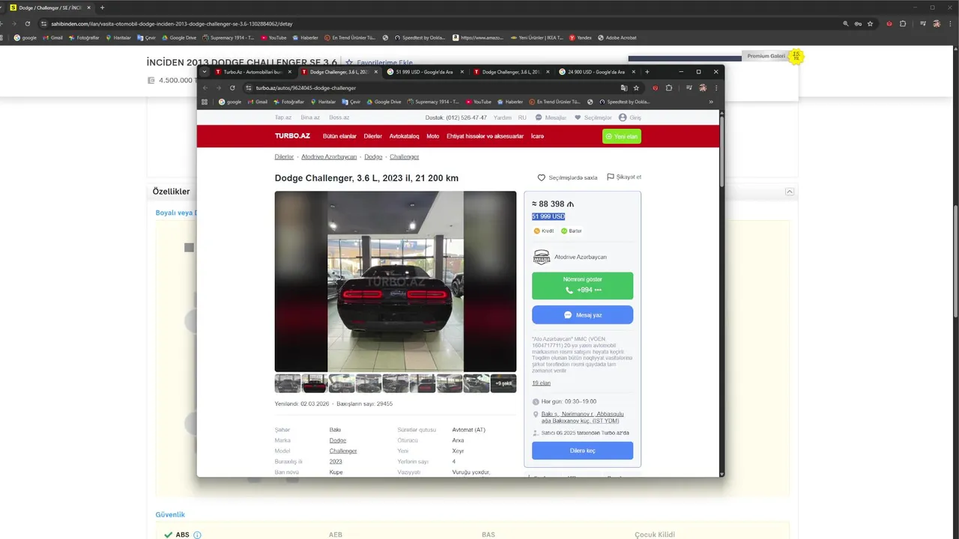Expand the hidden bookmarks chevron in the front window

[711, 102]
